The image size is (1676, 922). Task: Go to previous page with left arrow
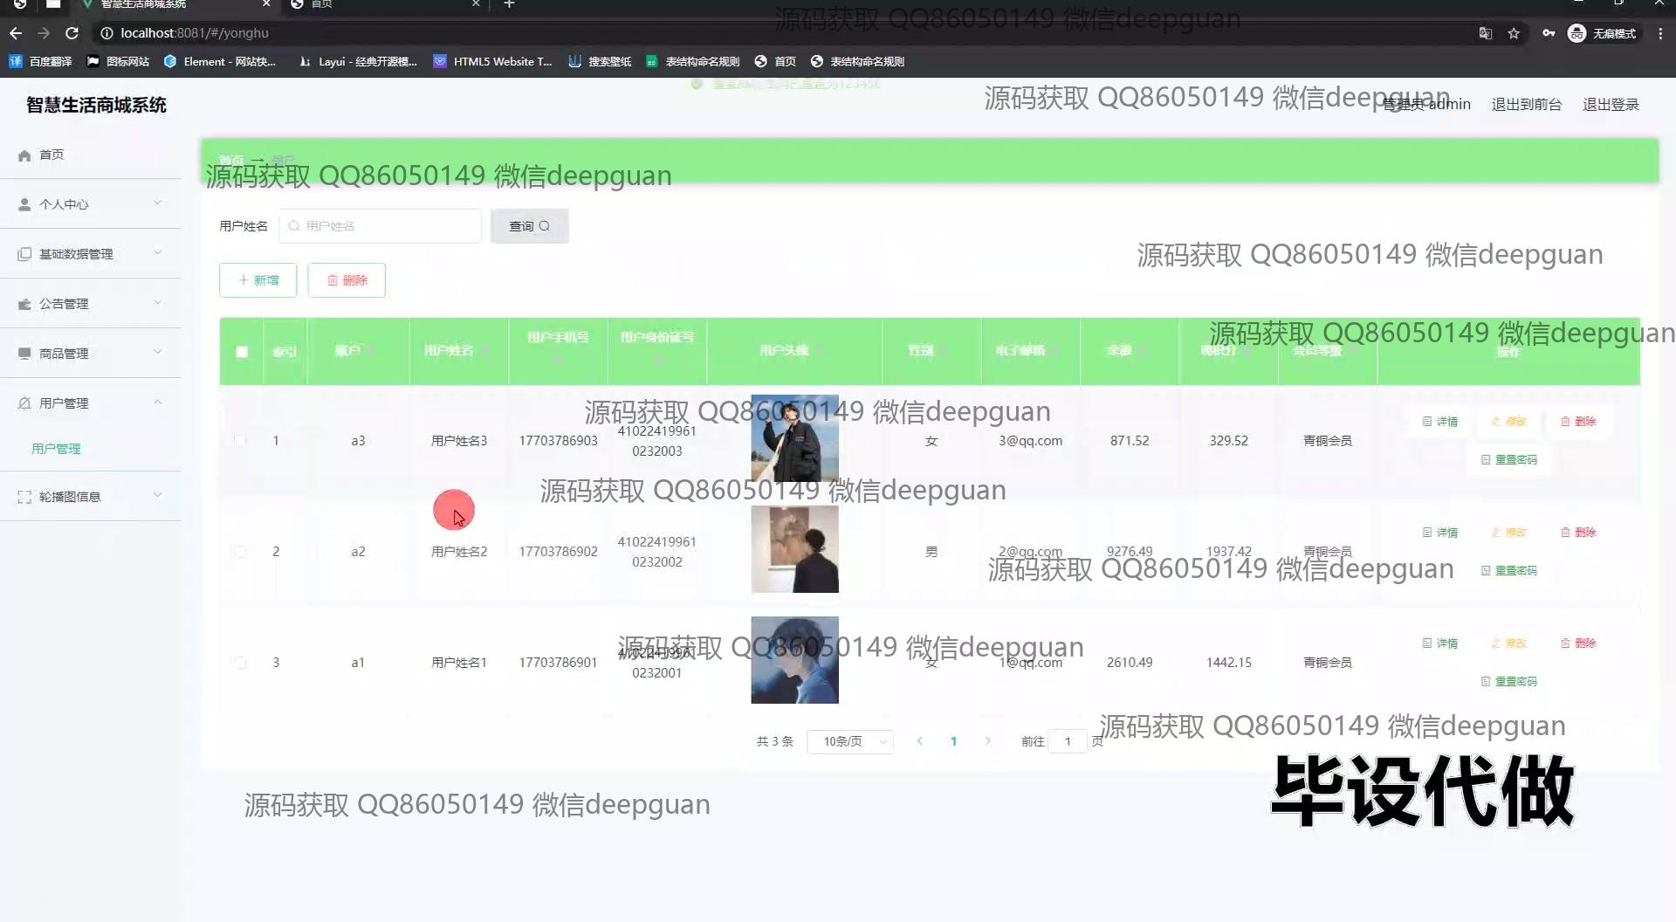[919, 741]
